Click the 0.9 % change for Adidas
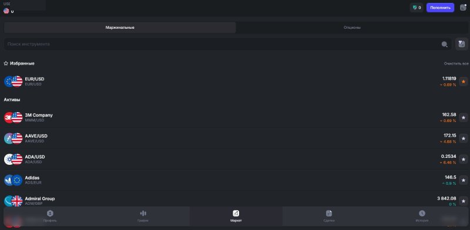 (x=449, y=183)
